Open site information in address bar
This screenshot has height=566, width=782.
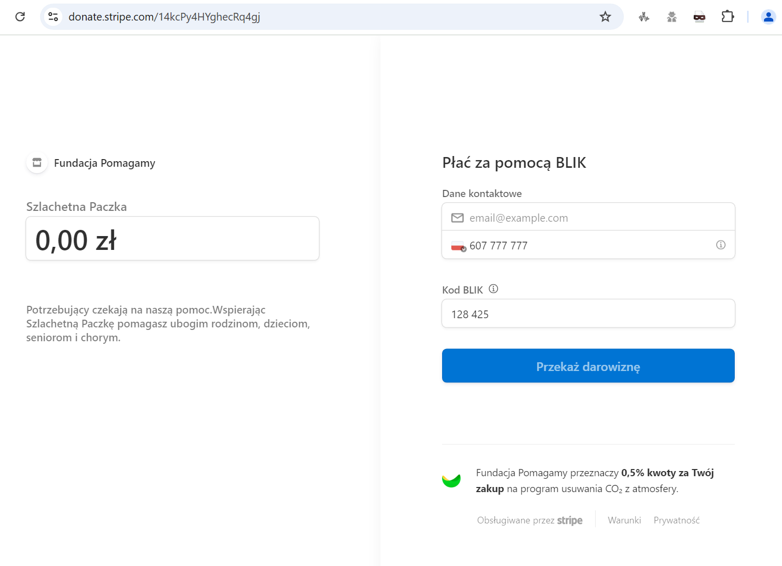(x=53, y=16)
